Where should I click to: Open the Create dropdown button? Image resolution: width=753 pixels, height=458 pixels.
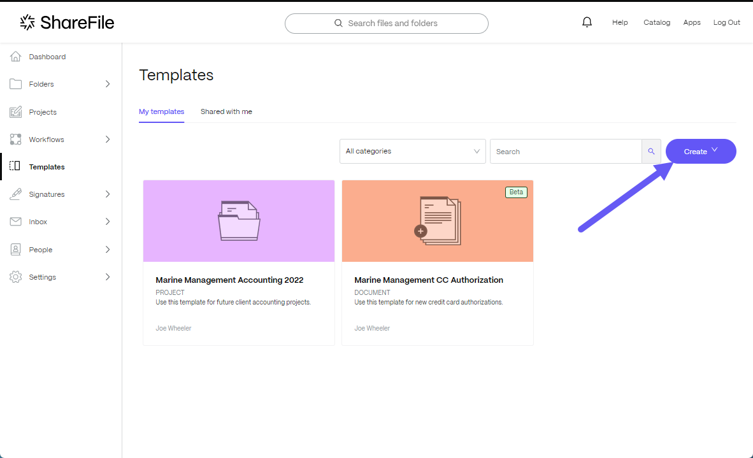[701, 151]
